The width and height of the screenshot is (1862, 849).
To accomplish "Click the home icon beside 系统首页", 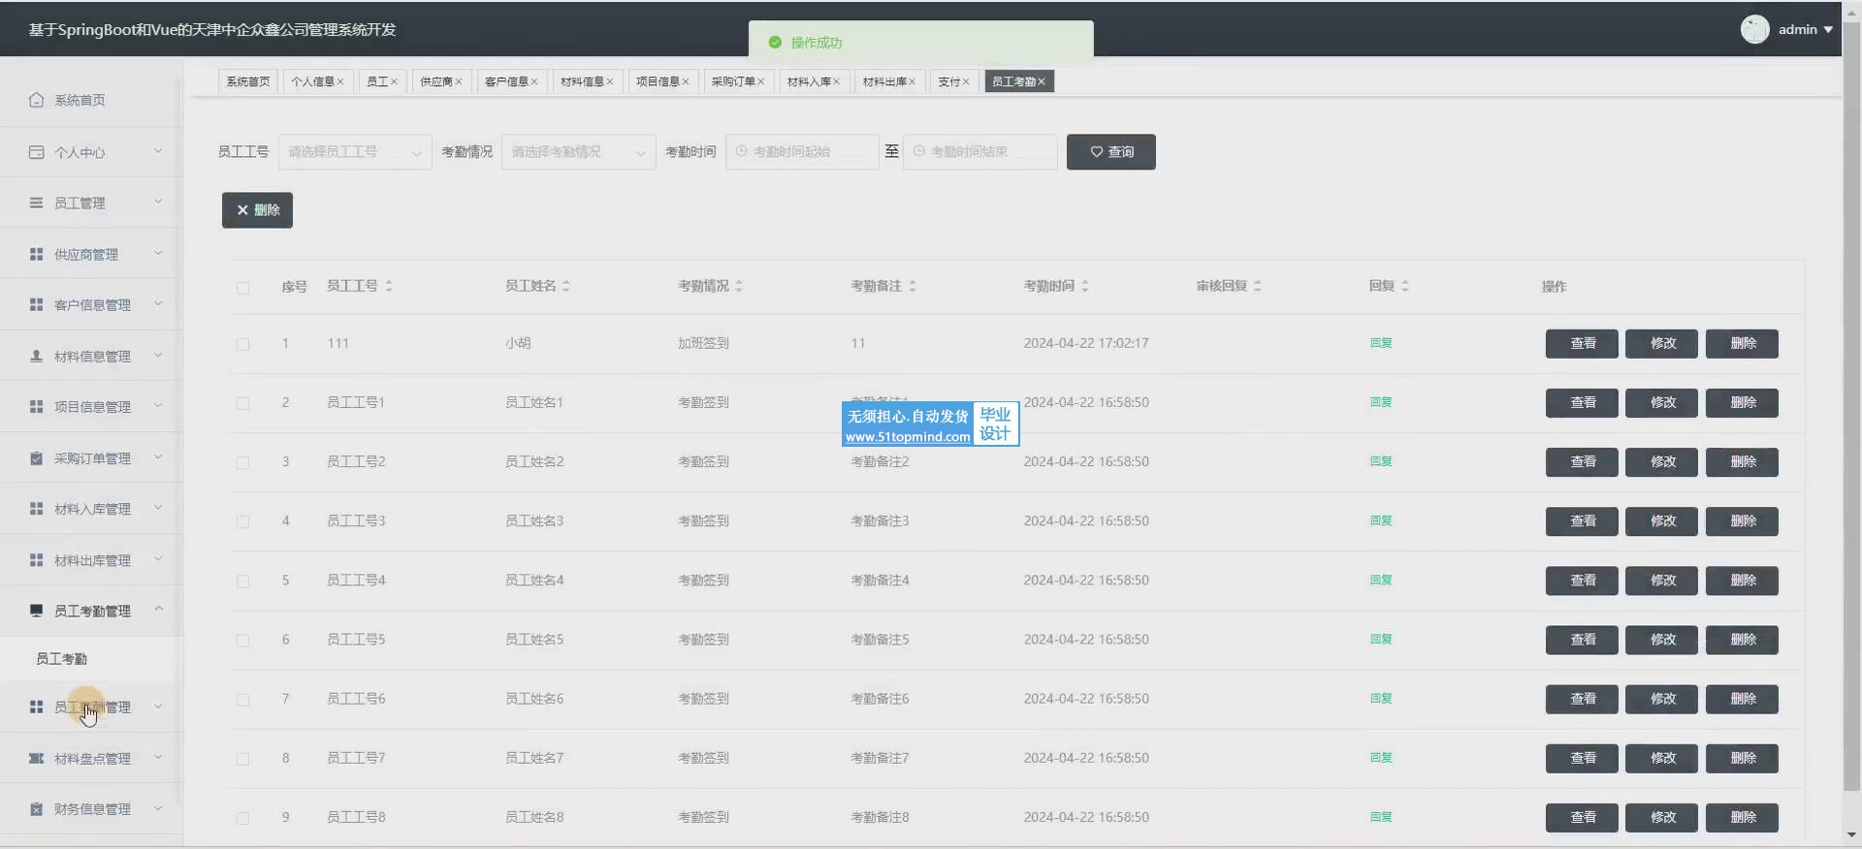I will 36,100.
